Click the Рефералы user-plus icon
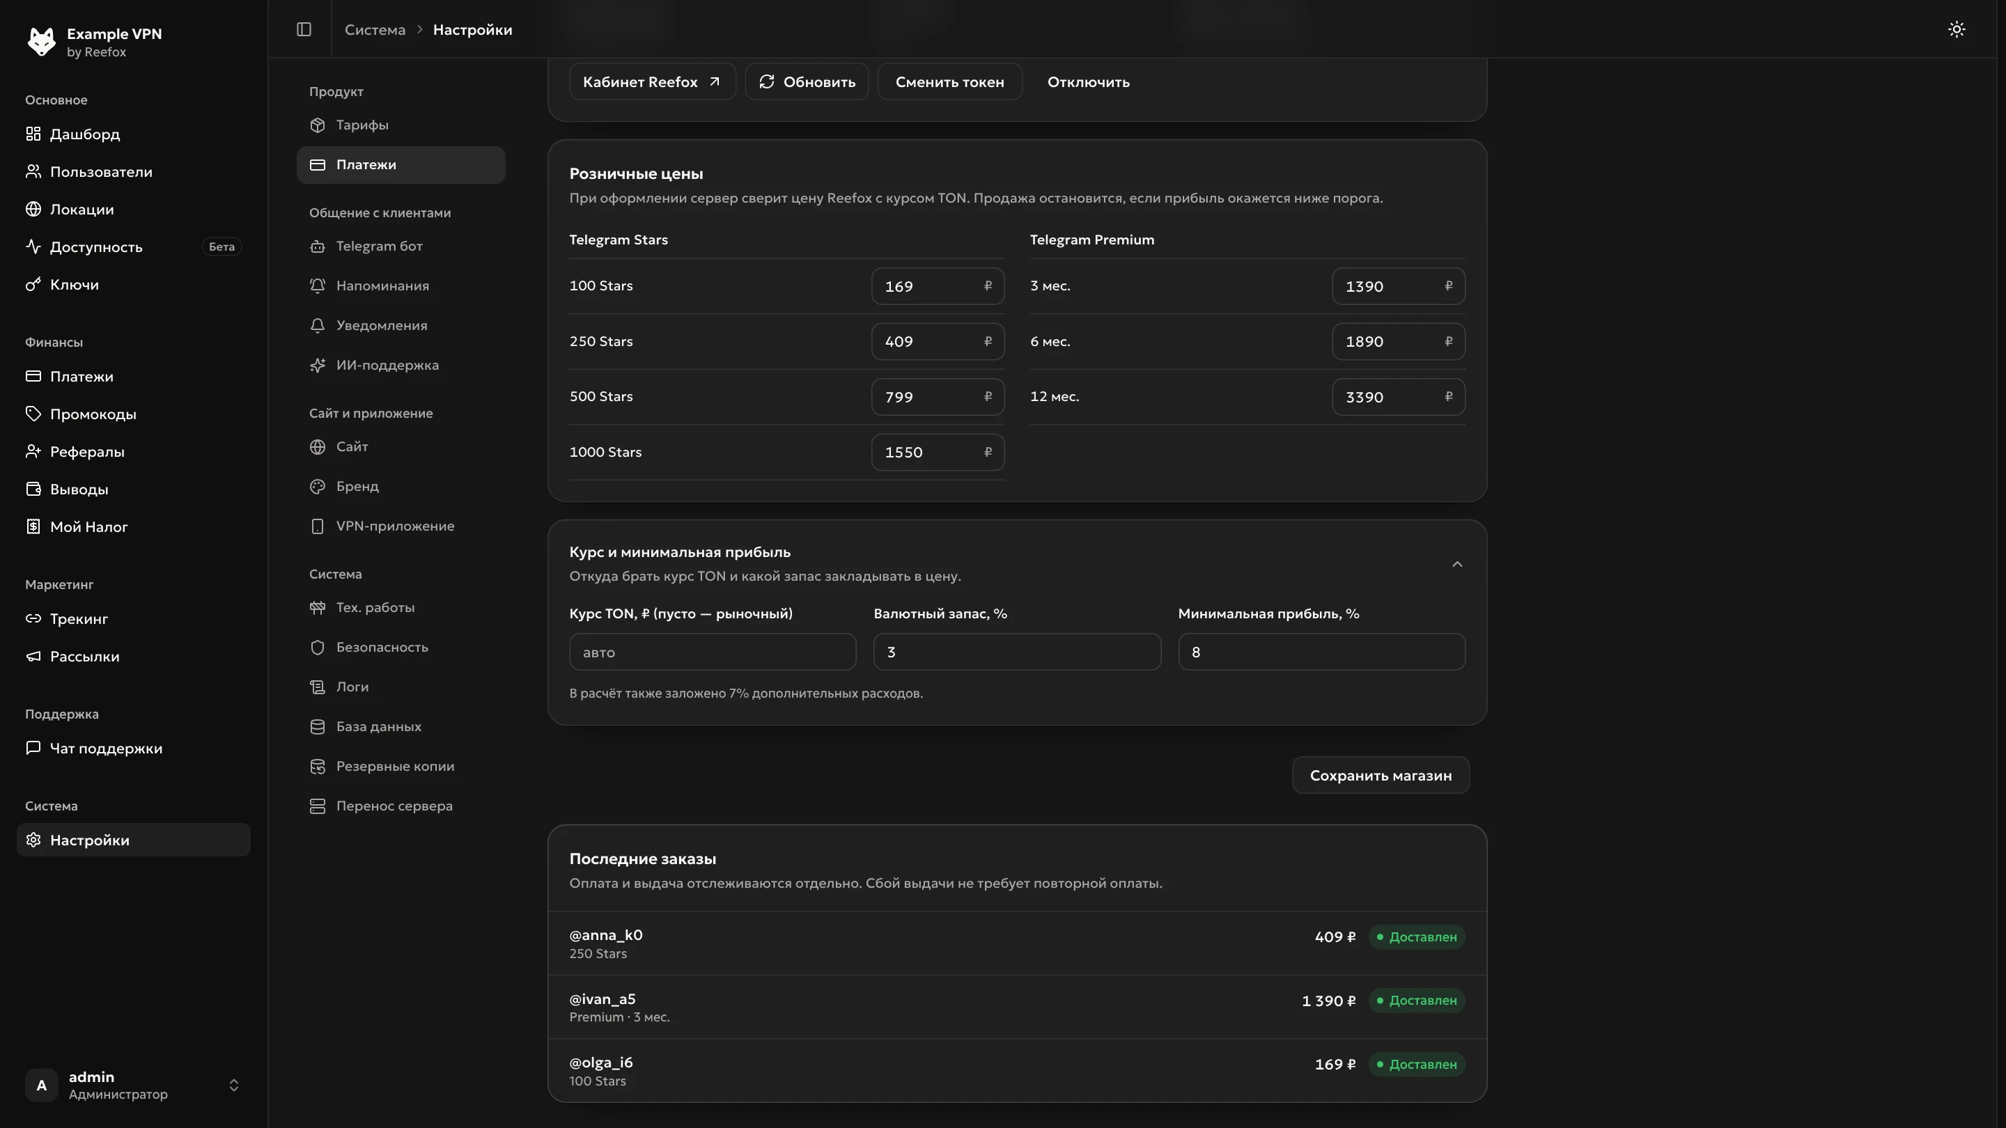Viewport: 2006px width, 1128px height. click(x=33, y=451)
